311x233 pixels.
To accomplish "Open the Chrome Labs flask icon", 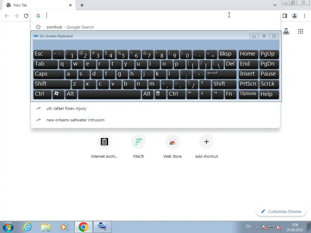I will tap(286, 31).
